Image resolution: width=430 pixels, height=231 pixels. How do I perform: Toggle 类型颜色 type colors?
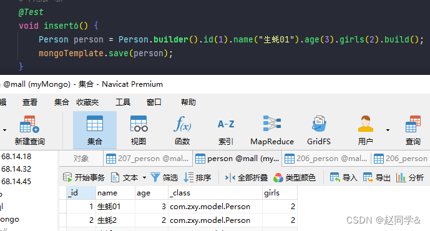click(294, 177)
